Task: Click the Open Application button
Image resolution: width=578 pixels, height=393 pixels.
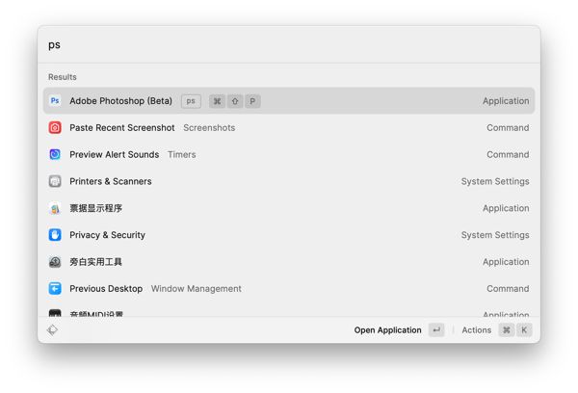Action: tap(399, 330)
